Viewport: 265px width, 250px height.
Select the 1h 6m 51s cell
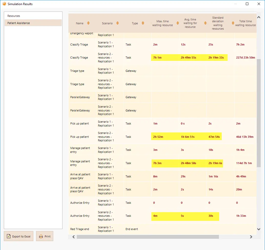(x=188, y=137)
